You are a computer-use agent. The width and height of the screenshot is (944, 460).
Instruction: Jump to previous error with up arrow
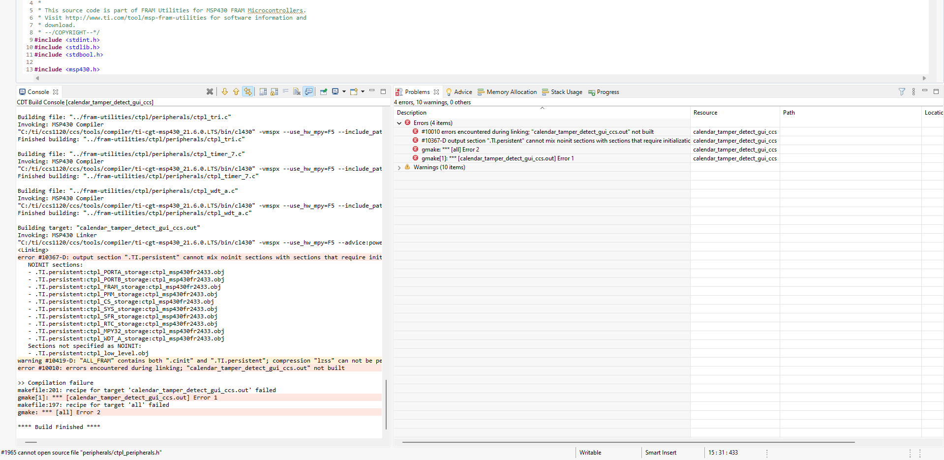pos(236,92)
